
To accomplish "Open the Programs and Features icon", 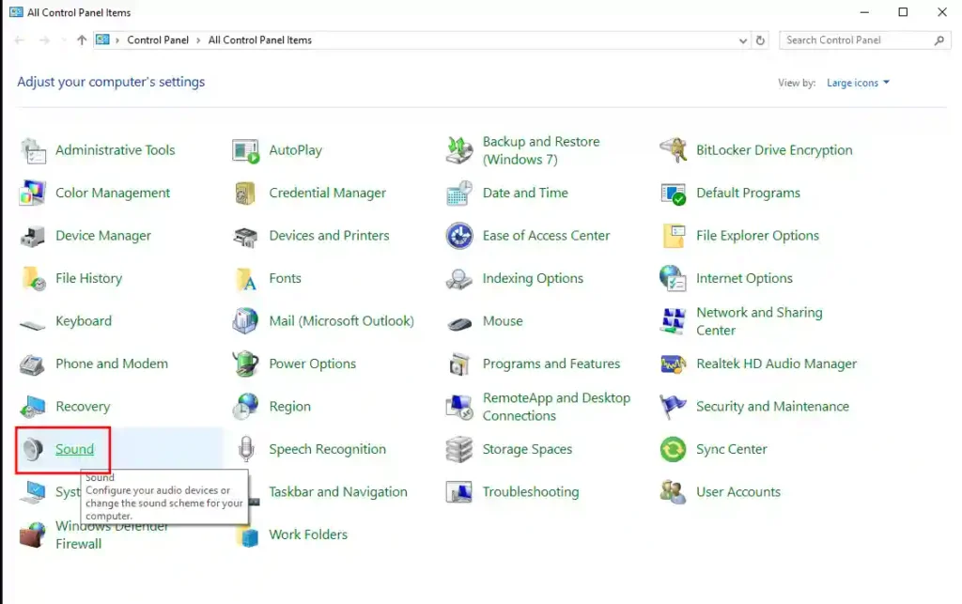I will pos(458,364).
